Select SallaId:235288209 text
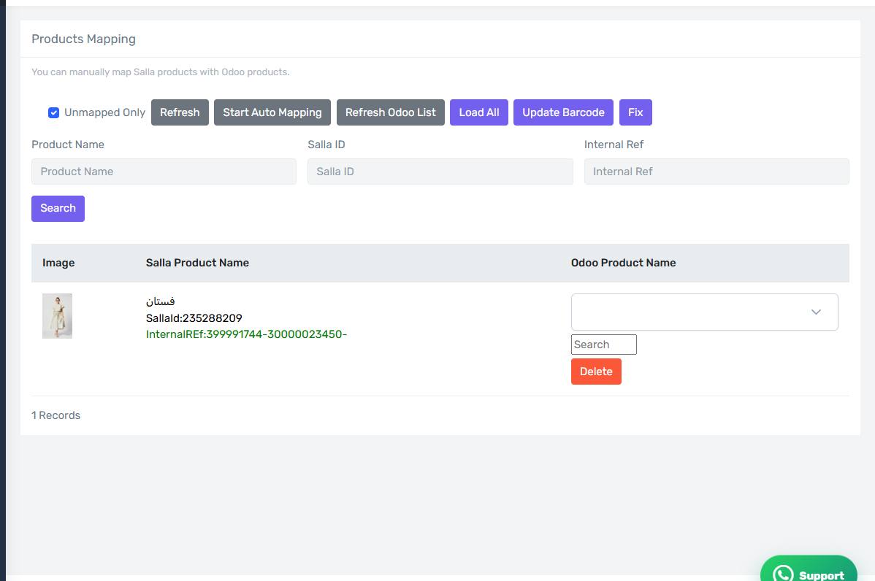Viewport: 875px width, 581px height. (194, 318)
